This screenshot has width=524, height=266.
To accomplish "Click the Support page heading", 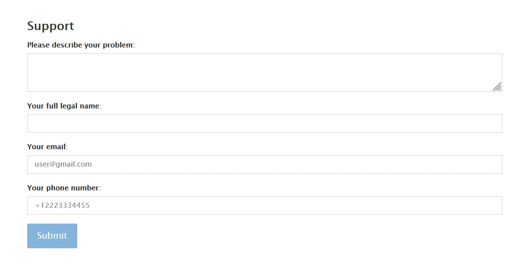I will 51,26.
